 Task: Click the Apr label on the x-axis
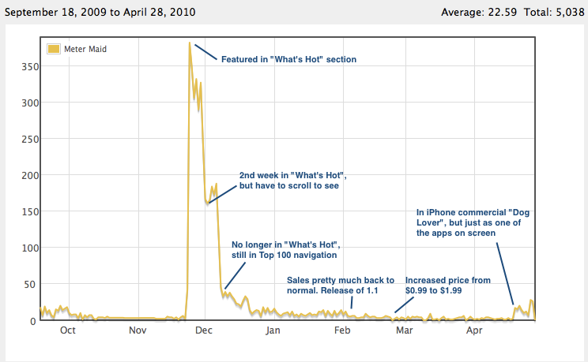[x=474, y=332]
